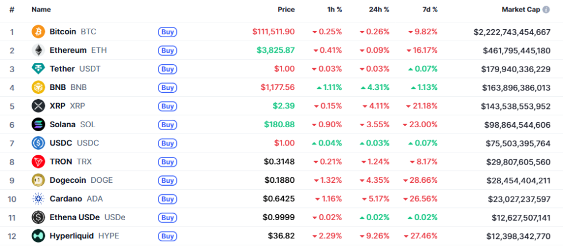Viewport: 563px width, 247px height.
Task: Click the XRP coin logo icon
Action: click(38, 106)
